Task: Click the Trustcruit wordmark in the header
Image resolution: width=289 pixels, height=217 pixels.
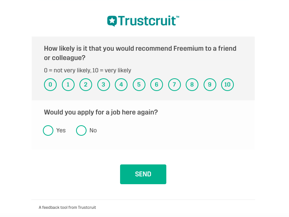Action: tap(148, 21)
